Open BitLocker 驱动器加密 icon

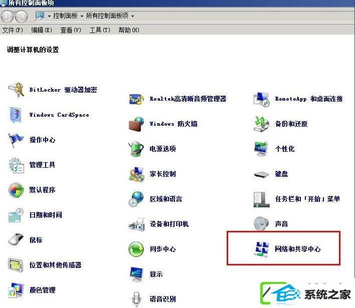(17, 90)
